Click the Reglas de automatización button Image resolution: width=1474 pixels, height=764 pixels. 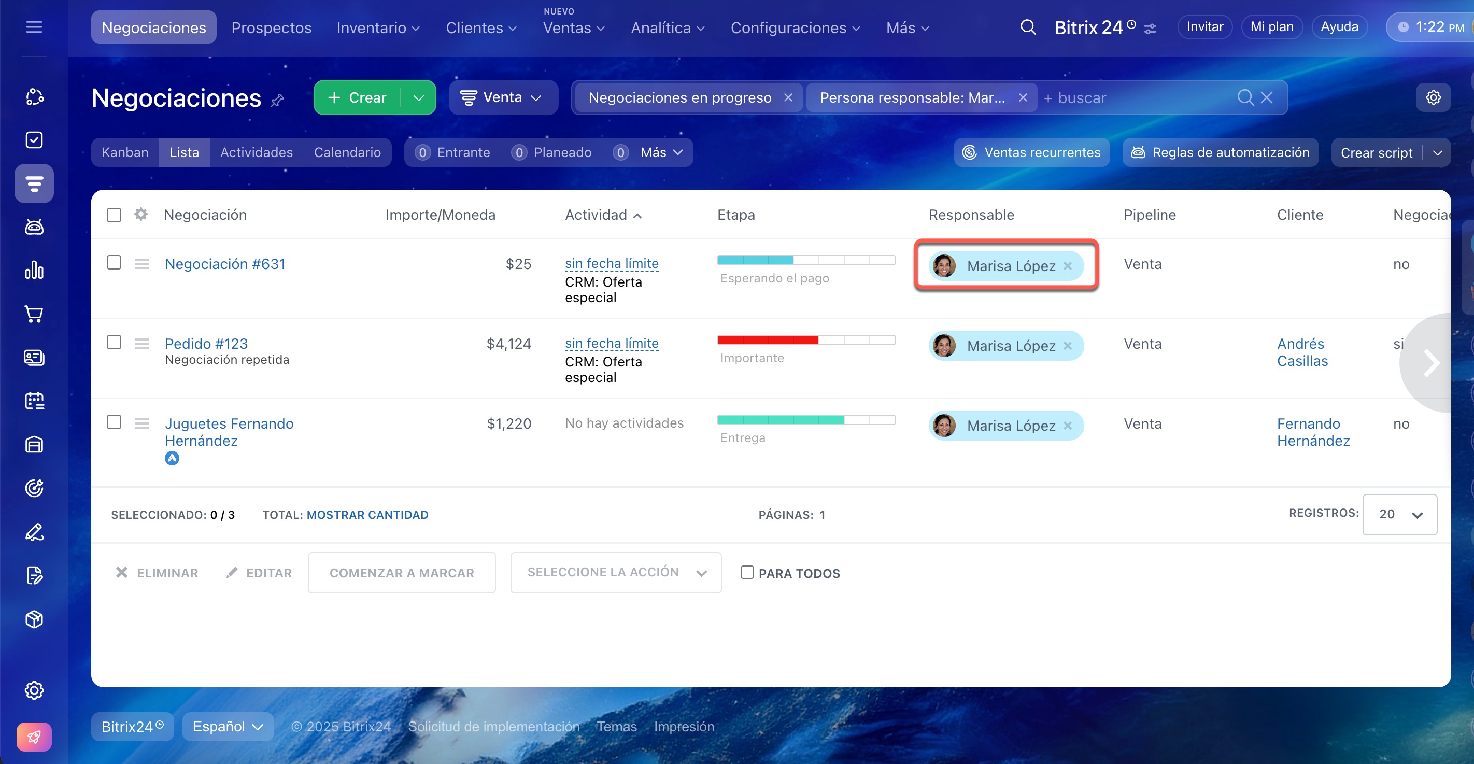(1220, 152)
